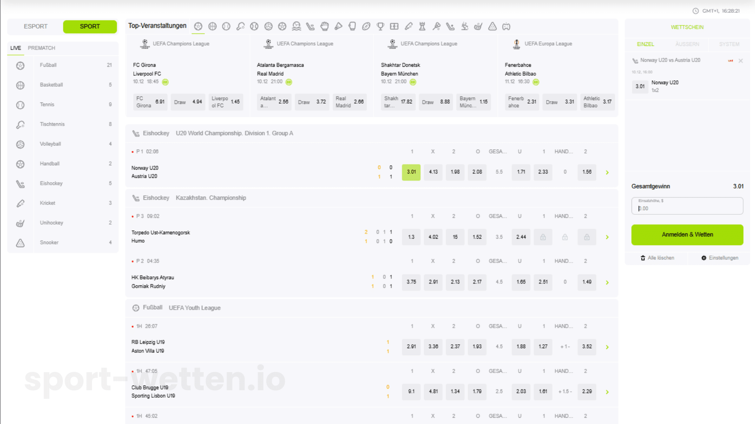Expand markets for Norway U20 vs Austria U20
Image resolution: width=755 pixels, height=424 pixels.
(x=607, y=172)
